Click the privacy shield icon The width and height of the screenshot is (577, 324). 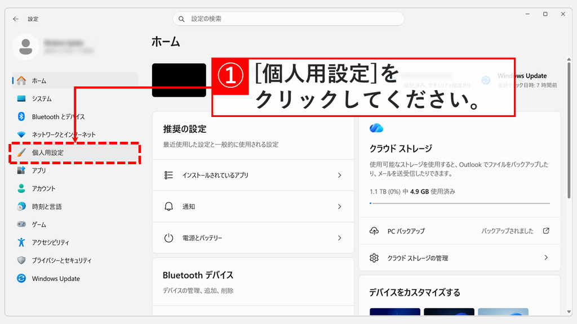tap(22, 260)
